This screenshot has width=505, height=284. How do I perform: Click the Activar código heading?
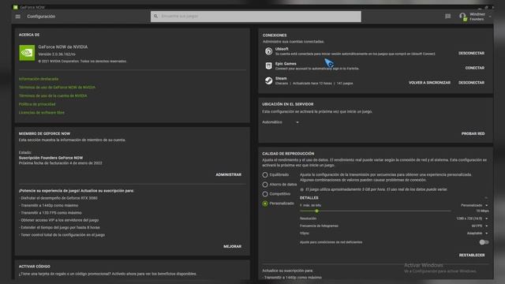point(35,267)
